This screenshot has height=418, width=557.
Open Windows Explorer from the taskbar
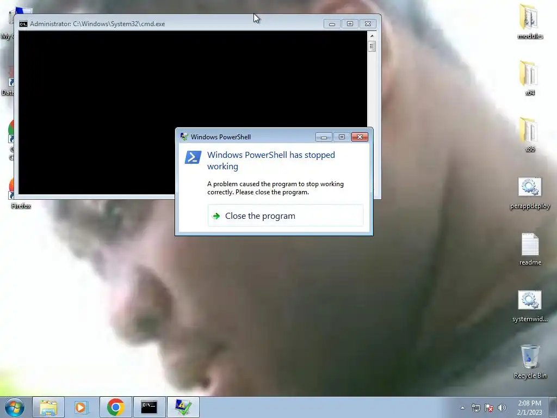[48, 407]
